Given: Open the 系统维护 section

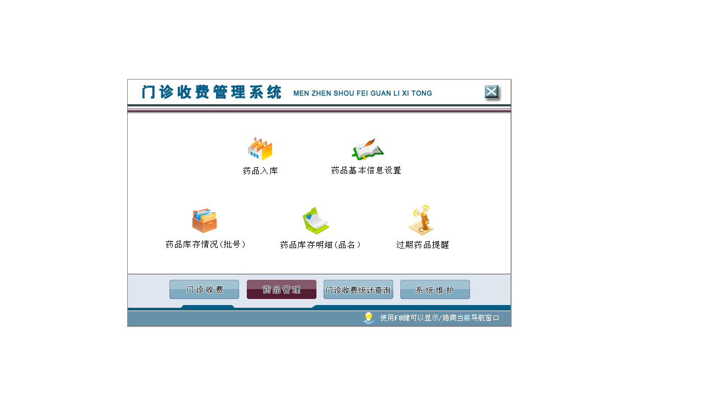Looking at the screenshot, I should [x=435, y=289].
